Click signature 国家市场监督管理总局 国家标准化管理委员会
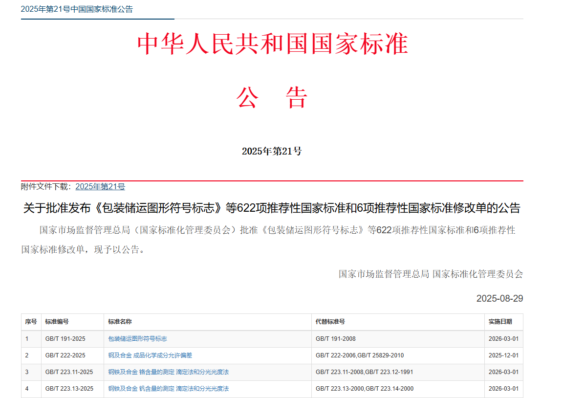The height and width of the screenshot is (398, 563). [431, 274]
